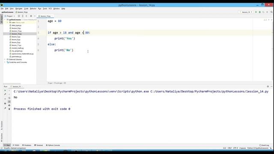Screen dimensions: 274x154
Task: Switch to the Terminal tool tab
Action: coord(39,145)
